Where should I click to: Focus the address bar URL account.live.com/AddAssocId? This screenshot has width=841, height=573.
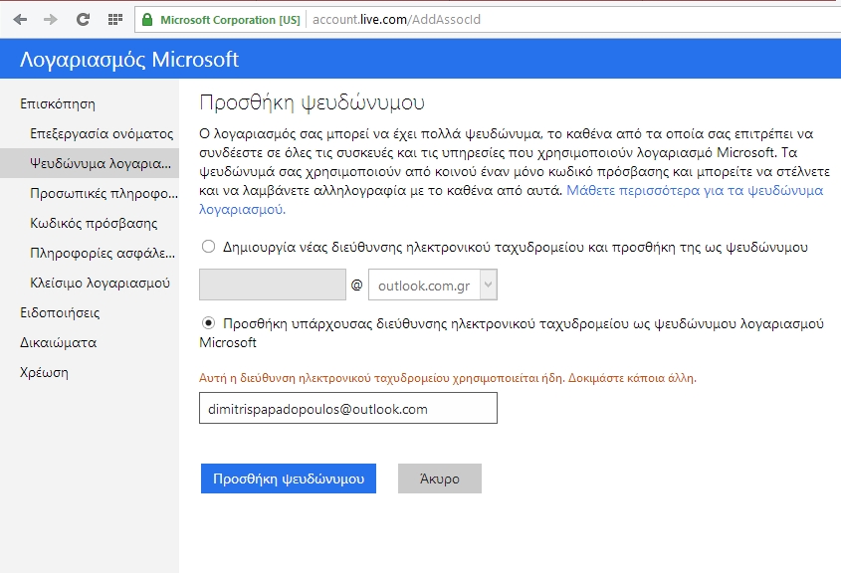tap(396, 20)
